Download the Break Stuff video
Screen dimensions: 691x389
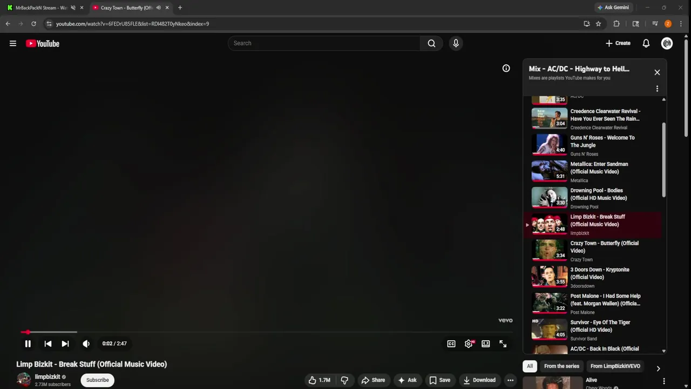click(x=479, y=380)
